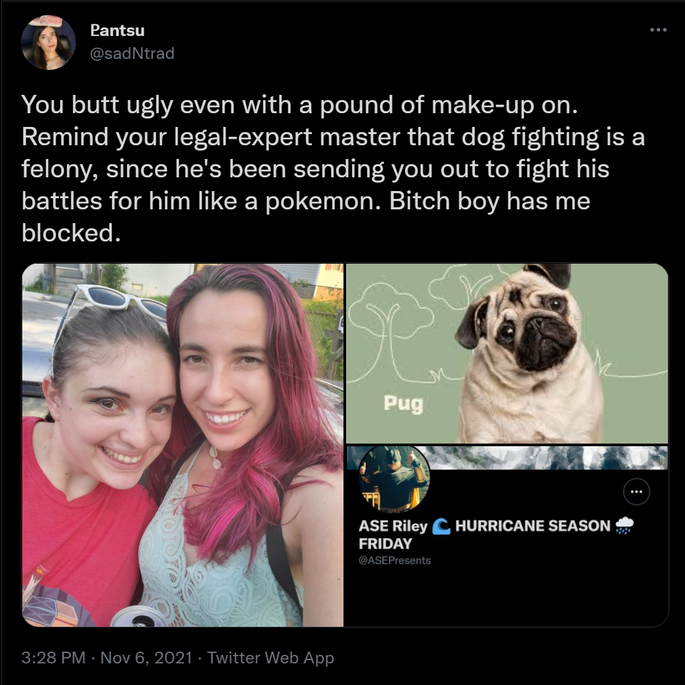The width and height of the screenshot is (685, 685).
Task: Click the rain cloud emoji after HURRICANE SEASON
Action: (x=624, y=525)
